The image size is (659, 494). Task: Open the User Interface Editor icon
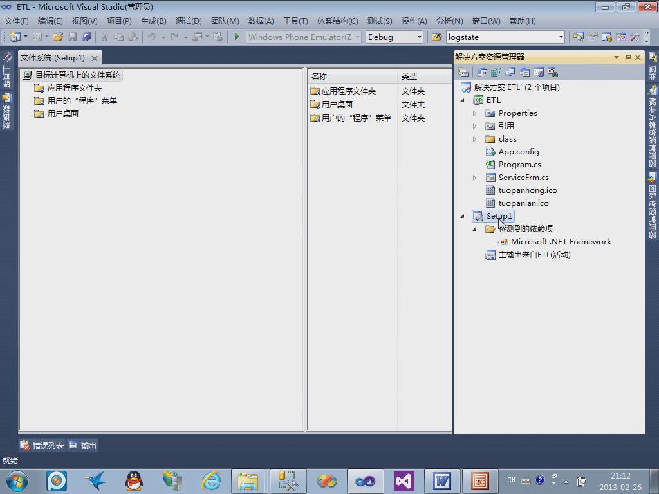tap(524, 72)
